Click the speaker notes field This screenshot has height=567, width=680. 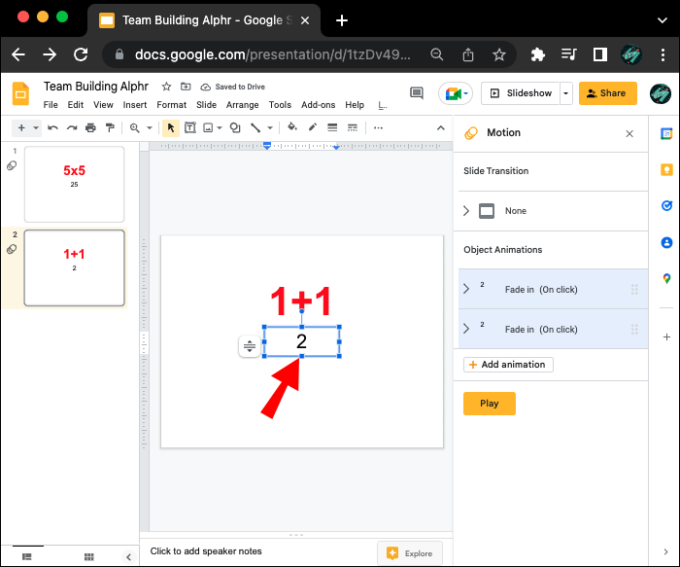coord(206,551)
